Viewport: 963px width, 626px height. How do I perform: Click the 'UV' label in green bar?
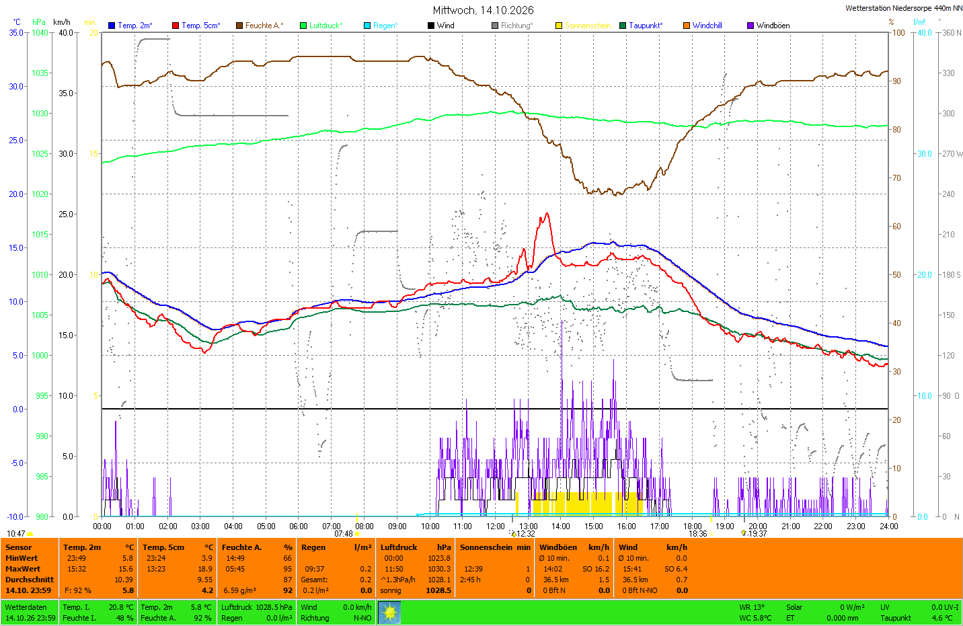coord(885,607)
